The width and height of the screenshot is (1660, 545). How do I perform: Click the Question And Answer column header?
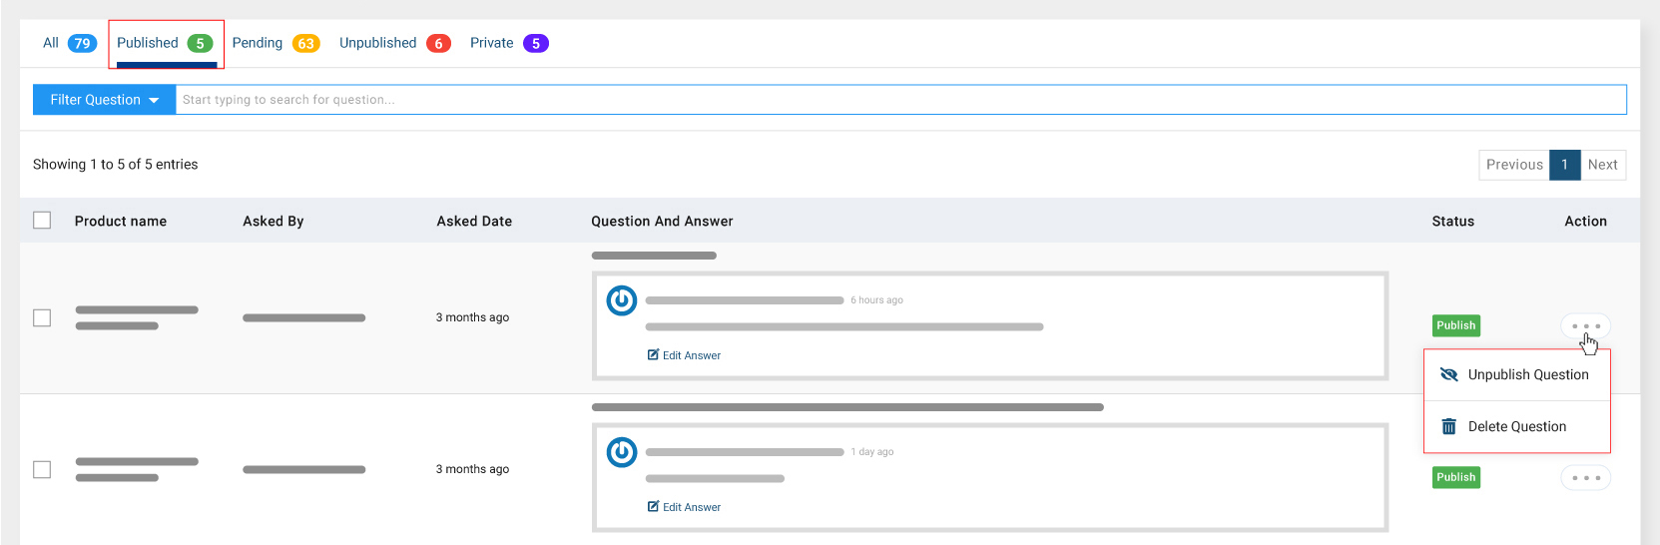(662, 222)
